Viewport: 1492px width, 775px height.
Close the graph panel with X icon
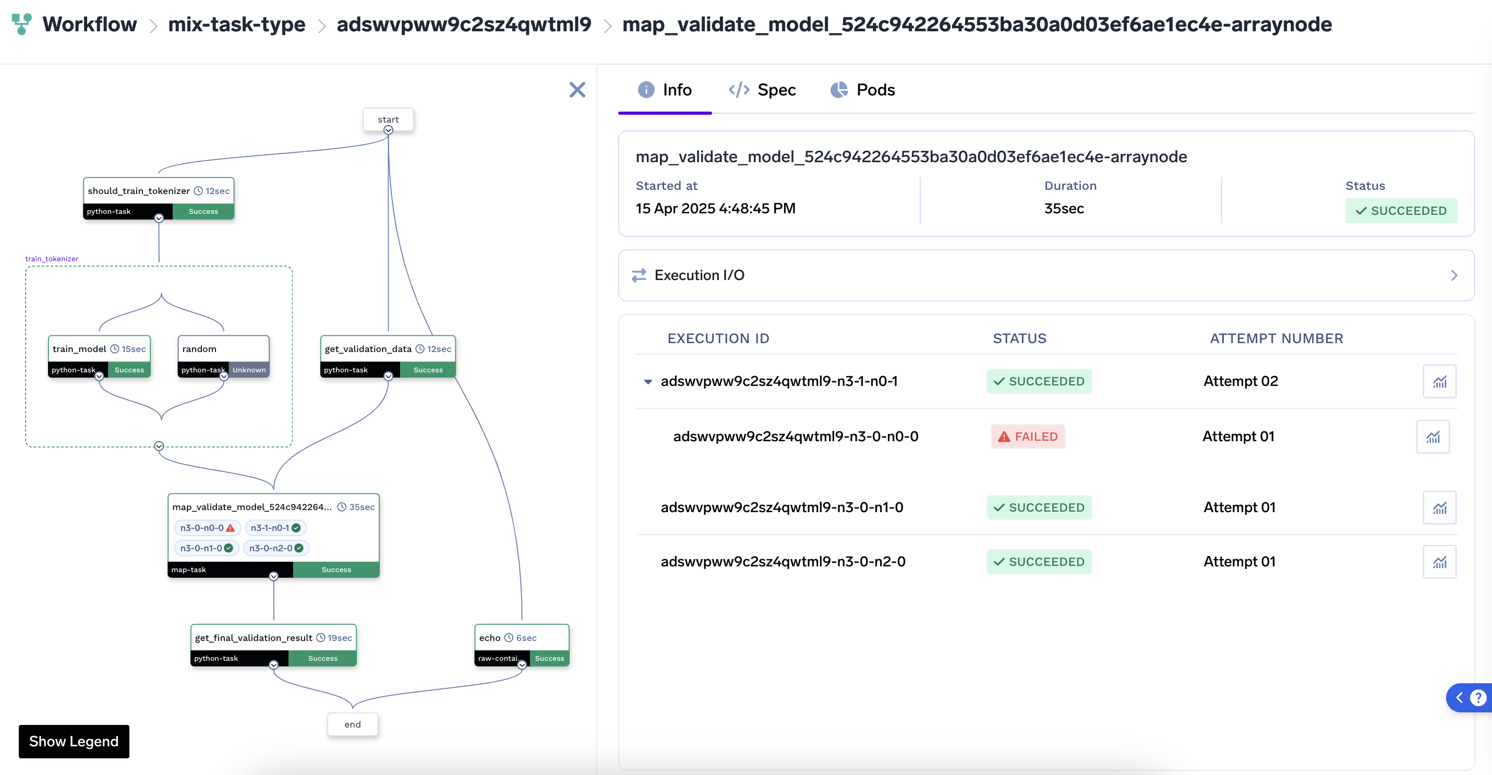(x=577, y=90)
